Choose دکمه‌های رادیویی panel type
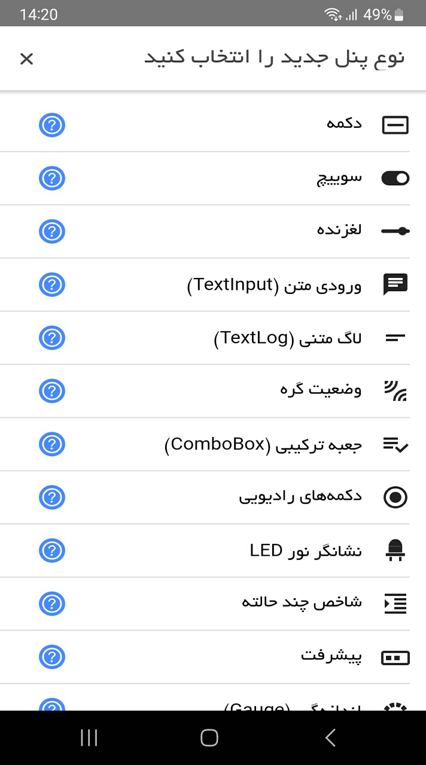This screenshot has width=426, height=765. click(x=300, y=497)
